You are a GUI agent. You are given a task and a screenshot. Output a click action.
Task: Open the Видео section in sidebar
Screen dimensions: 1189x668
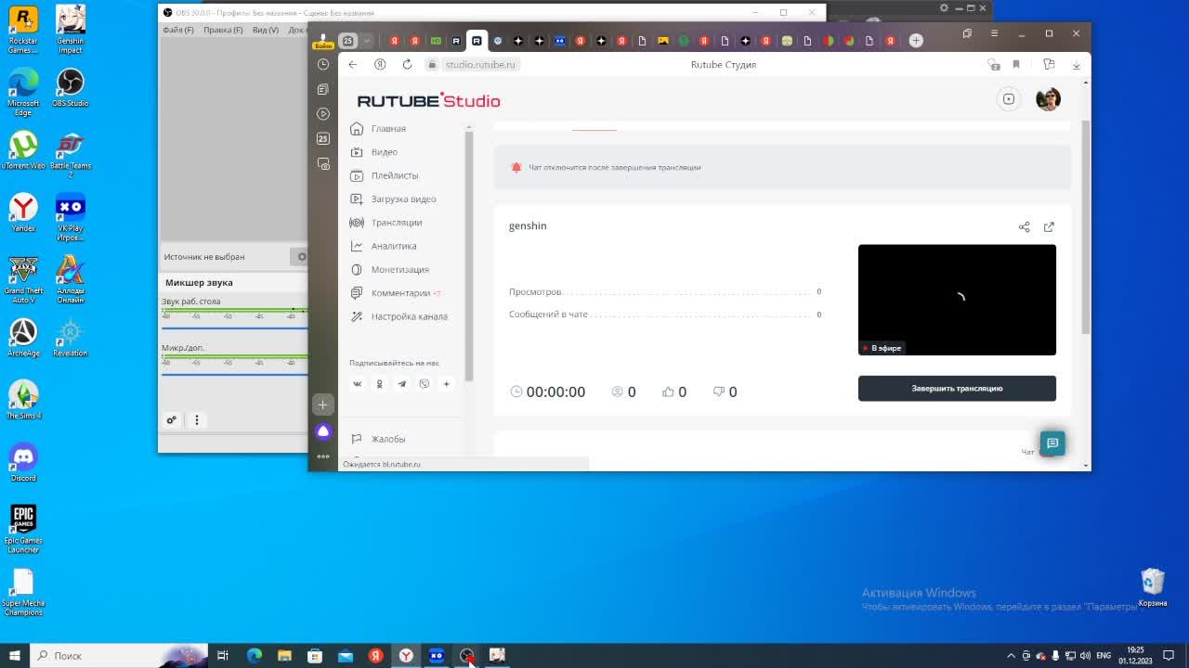(384, 152)
